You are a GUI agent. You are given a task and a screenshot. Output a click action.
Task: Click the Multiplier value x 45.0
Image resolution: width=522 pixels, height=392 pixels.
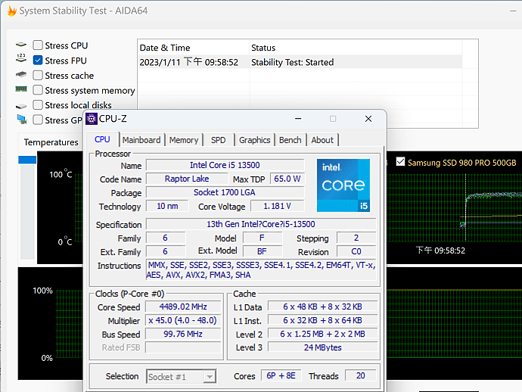pos(183,320)
